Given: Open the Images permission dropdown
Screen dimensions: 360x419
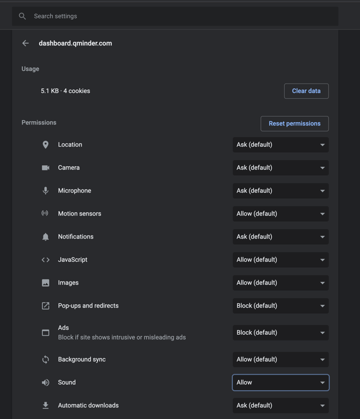Looking at the screenshot, I should tap(280, 282).
